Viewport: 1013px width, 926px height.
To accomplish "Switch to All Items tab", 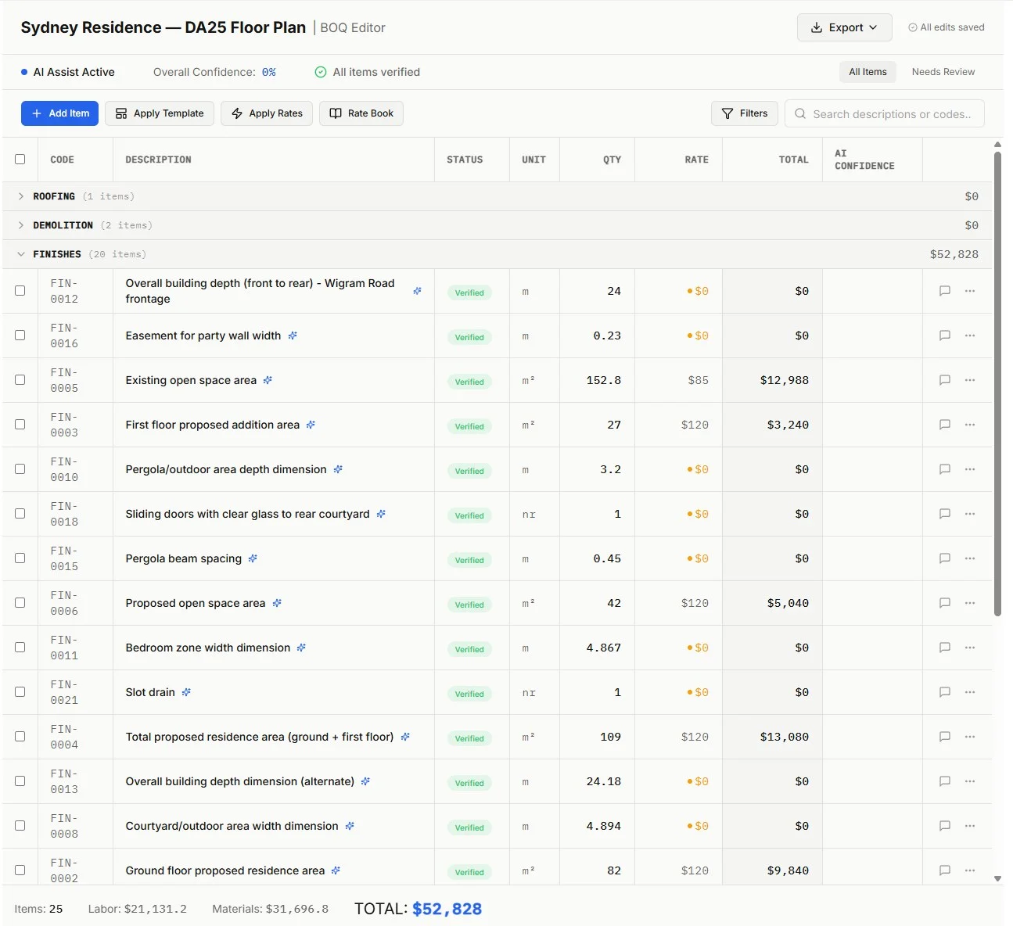I will (x=868, y=72).
